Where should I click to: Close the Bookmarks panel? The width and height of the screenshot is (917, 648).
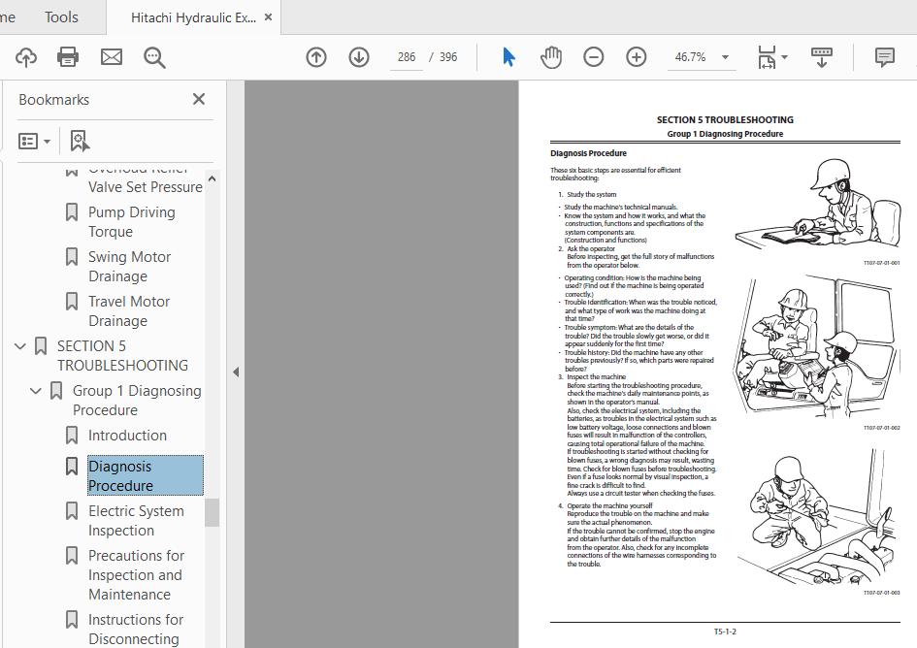pyautogui.click(x=199, y=99)
